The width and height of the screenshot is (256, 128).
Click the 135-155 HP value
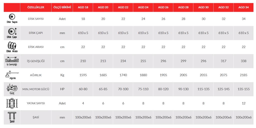pos(243,89)
